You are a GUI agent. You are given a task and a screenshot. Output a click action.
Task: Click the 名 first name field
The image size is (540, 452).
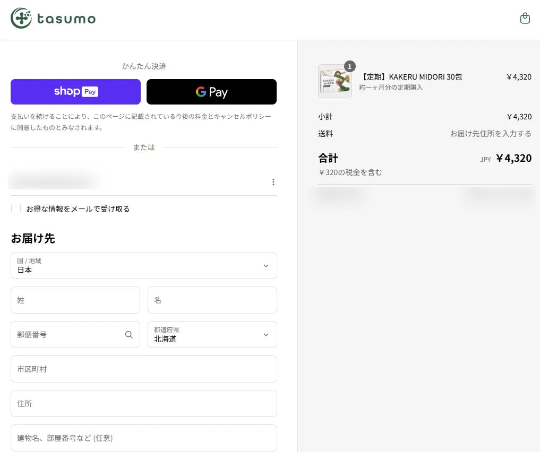click(x=212, y=300)
